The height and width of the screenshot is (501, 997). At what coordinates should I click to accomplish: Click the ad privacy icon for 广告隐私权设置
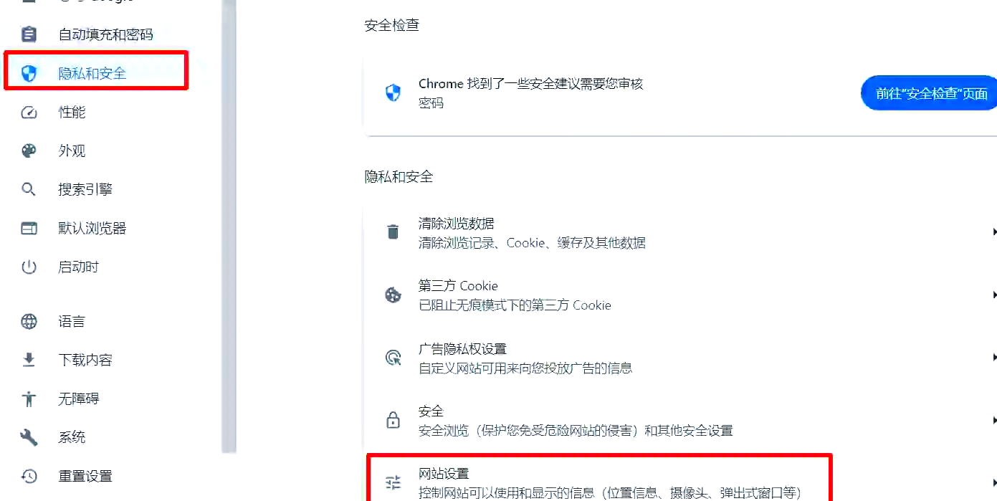pyautogui.click(x=393, y=358)
